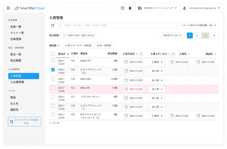Click the CSVダウンロード button
Screen dimensions: 227x149
tap(172, 35)
